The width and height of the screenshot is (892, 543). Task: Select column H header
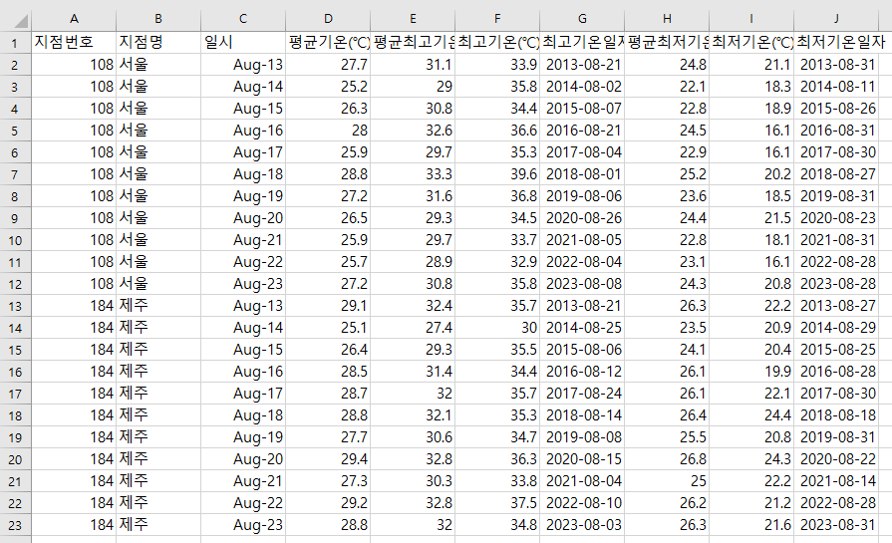click(667, 19)
